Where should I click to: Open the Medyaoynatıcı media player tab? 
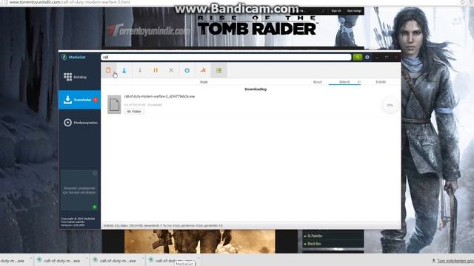79,123
